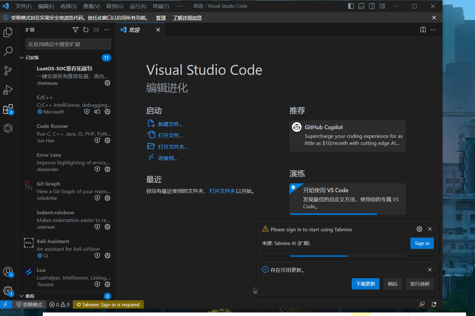Click 发行说明 button

420,284
